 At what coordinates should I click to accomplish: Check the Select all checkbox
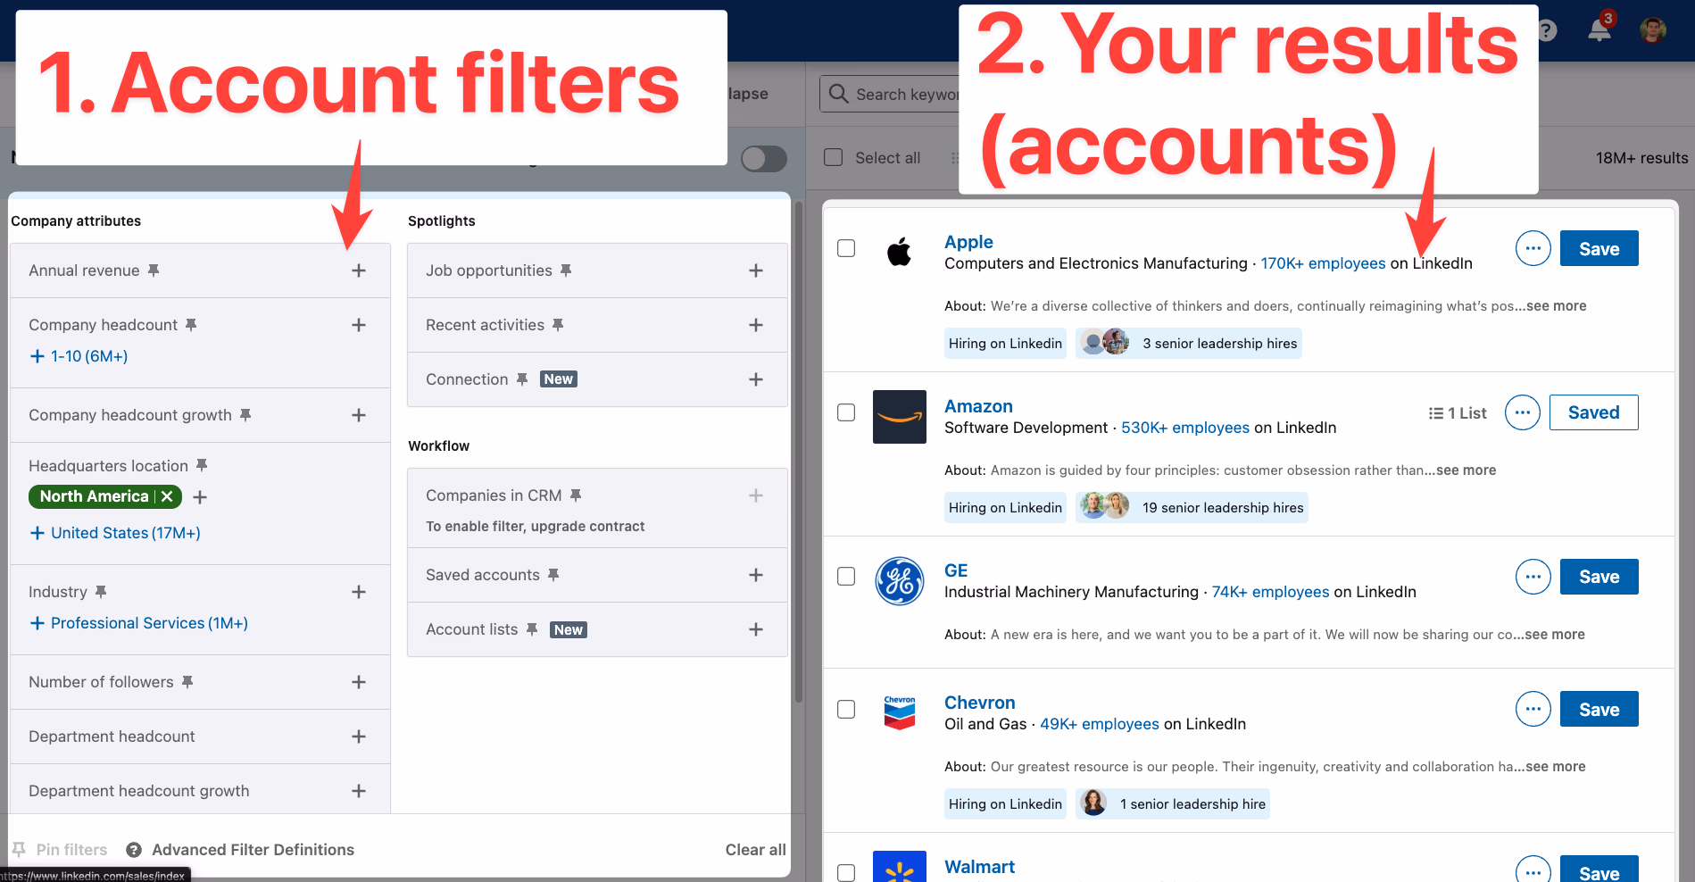coord(834,157)
